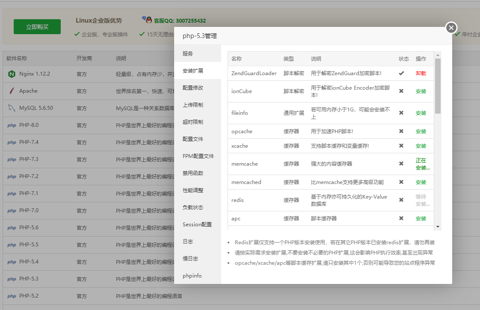This screenshot has width=480, height=310.
Task: Click the php icon beside PHP-5.3
Action: (12, 279)
